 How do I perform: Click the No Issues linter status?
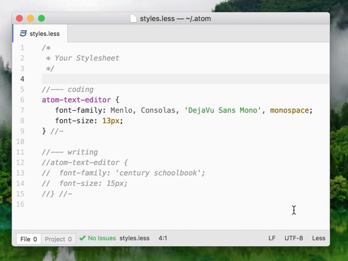pyautogui.click(x=102, y=238)
